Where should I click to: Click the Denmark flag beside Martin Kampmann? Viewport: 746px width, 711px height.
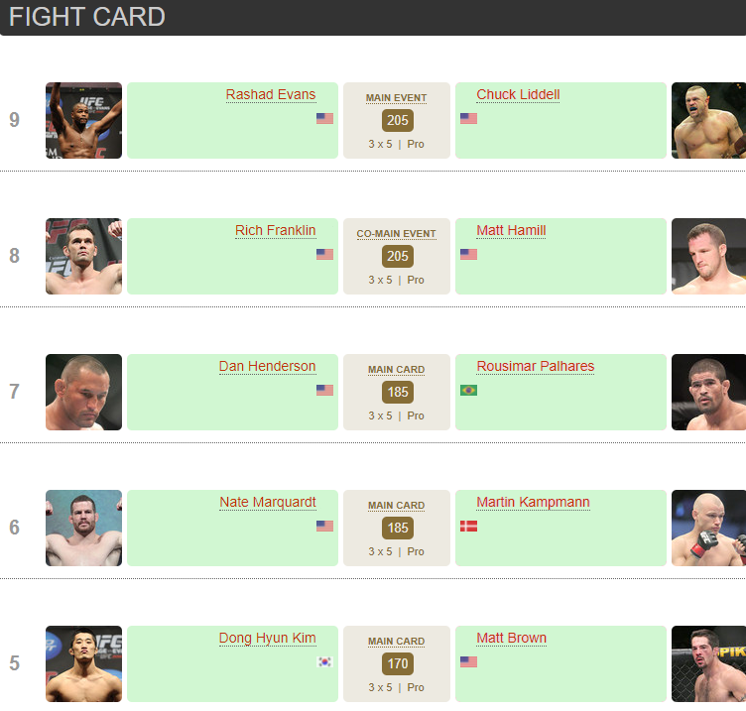click(x=468, y=526)
